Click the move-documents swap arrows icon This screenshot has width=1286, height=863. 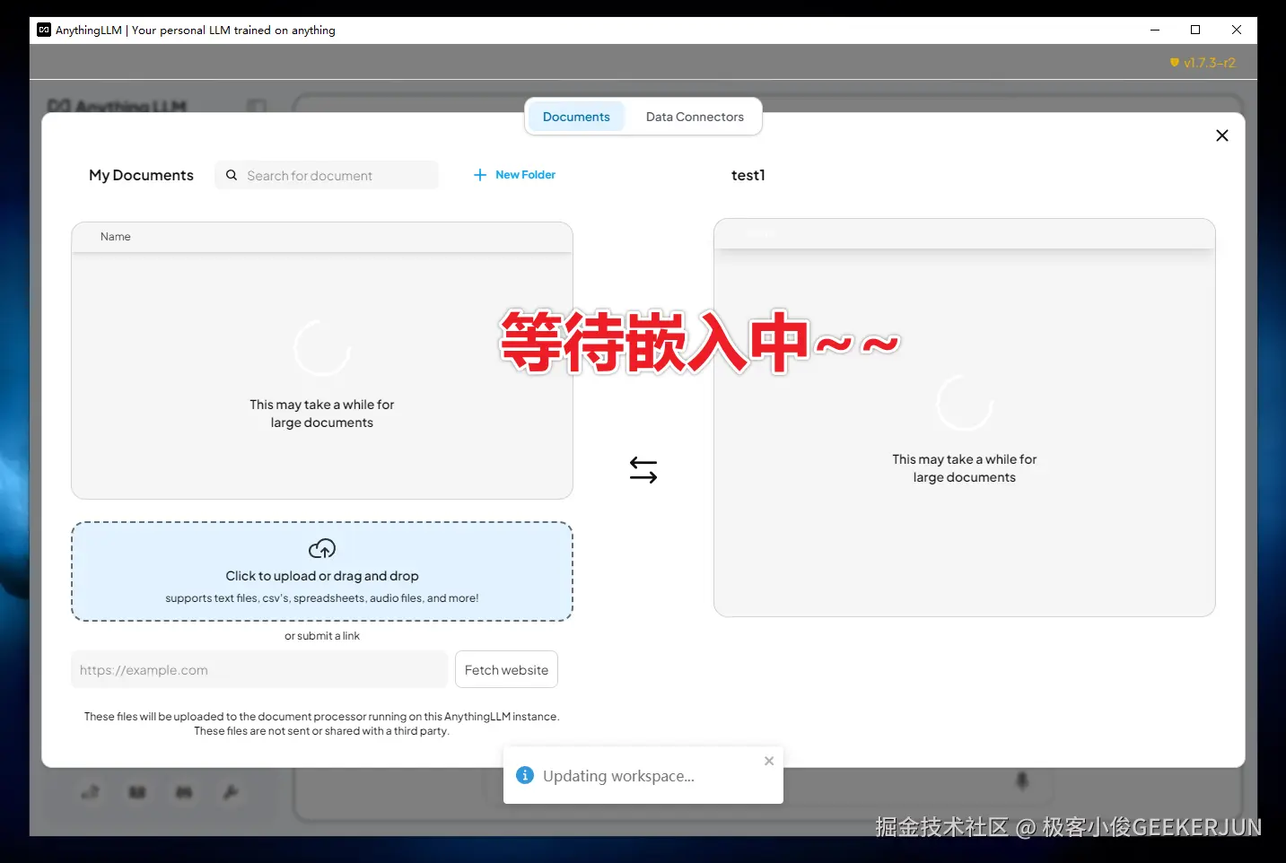point(643,470)
